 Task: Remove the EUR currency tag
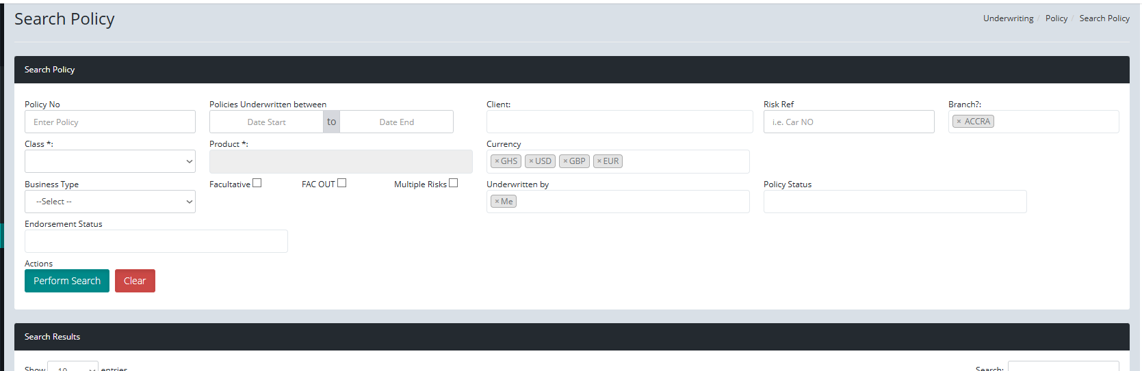coord(599,161)
